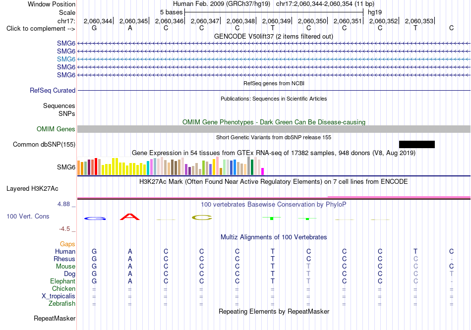Click the Common dbSNP(155) track label
This screenshot has height=330, width=471.
(44, 144)
